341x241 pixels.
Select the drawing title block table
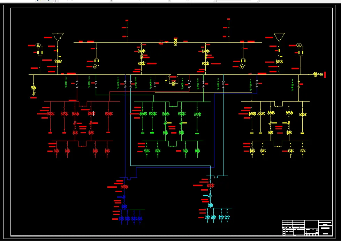pos(307,228)
